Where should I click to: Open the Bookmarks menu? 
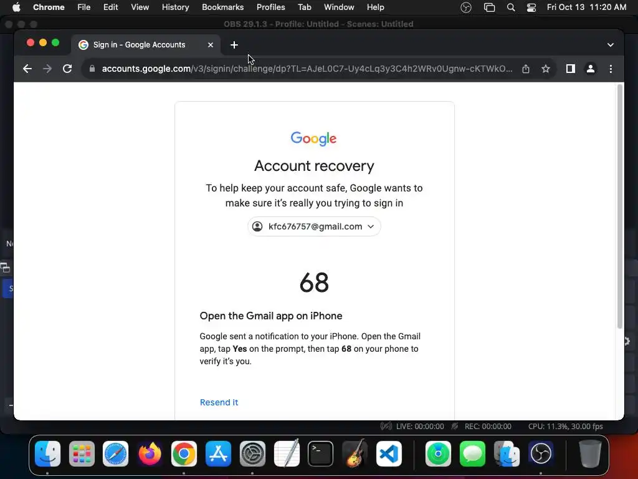(x=222, y=7)
